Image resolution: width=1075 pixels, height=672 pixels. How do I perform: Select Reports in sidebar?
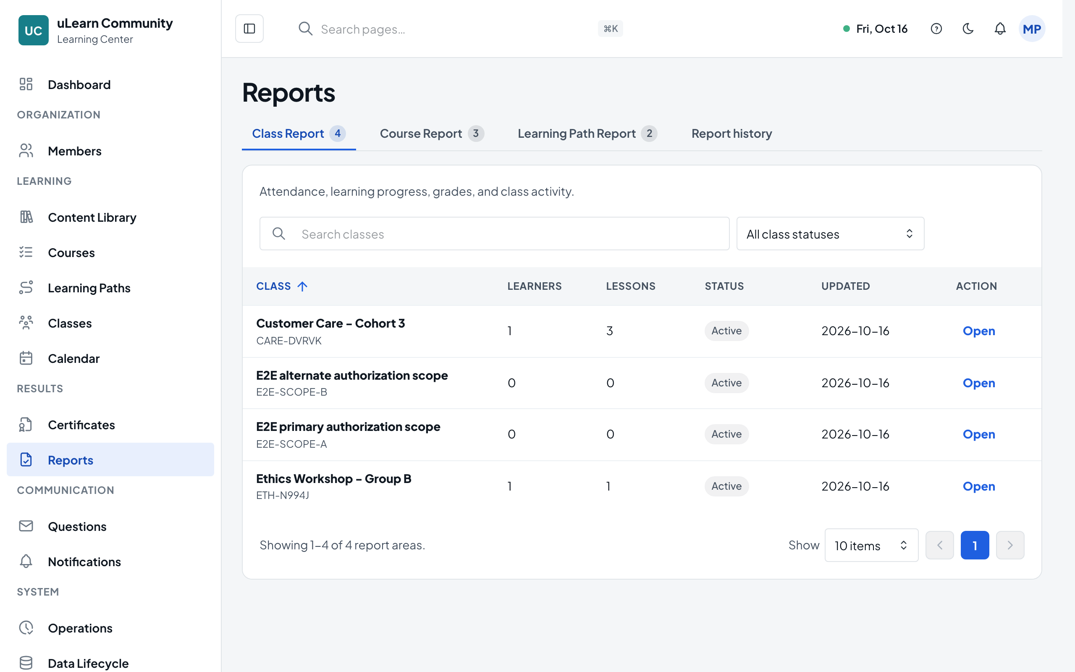coord(110,459)
